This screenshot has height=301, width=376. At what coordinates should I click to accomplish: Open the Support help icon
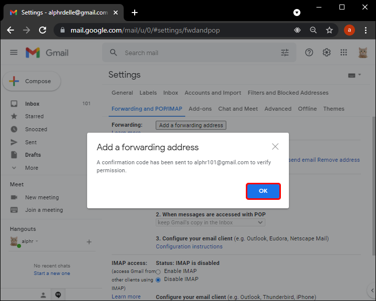click(309, 53)
